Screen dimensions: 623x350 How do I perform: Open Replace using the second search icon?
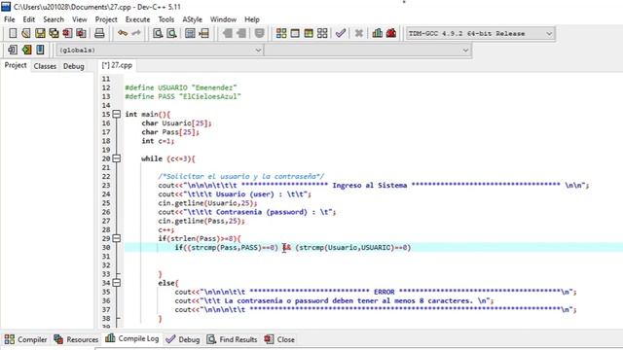171,33
